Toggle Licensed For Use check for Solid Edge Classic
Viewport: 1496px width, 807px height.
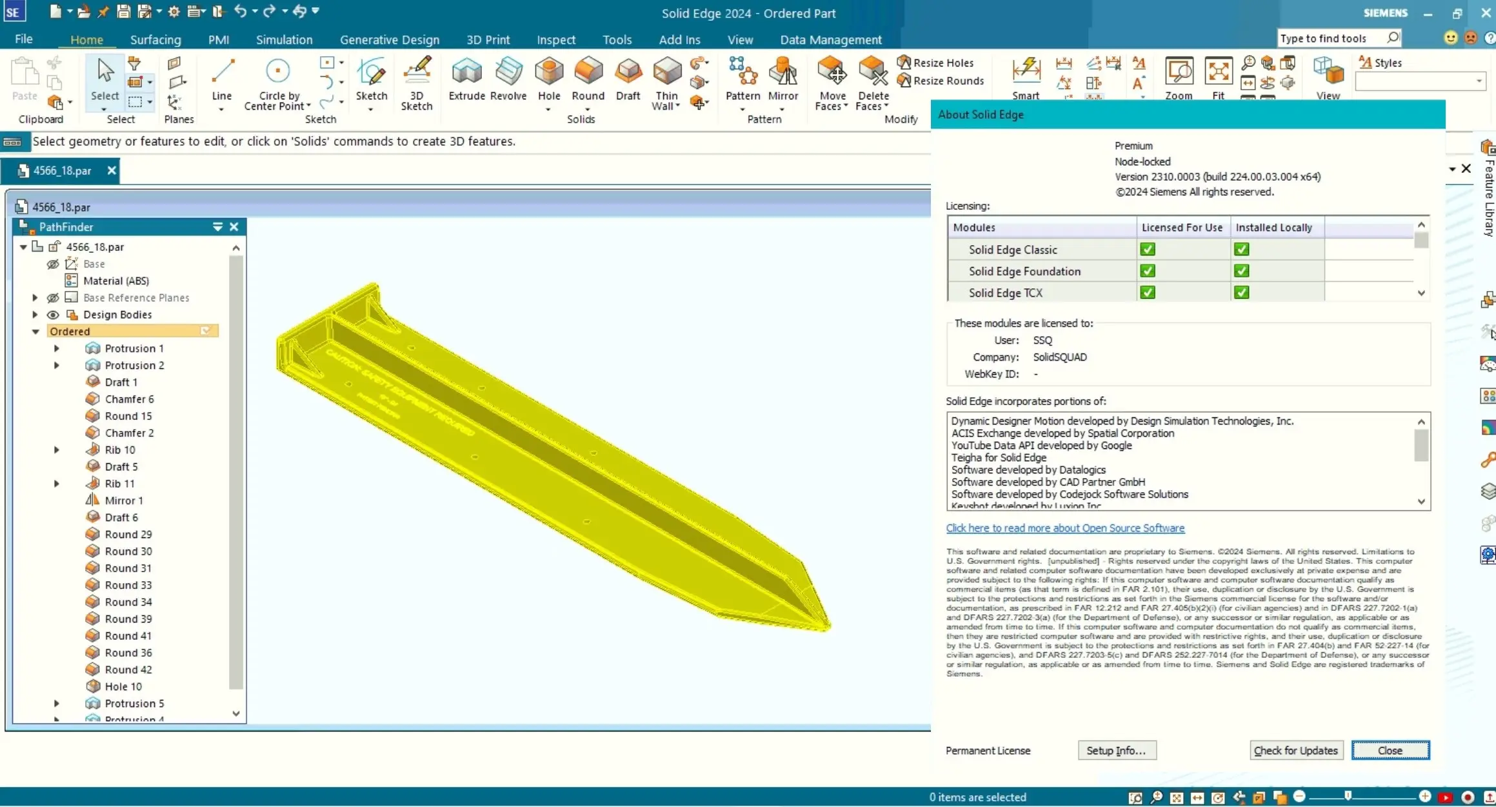click(x=1148, y=249)
